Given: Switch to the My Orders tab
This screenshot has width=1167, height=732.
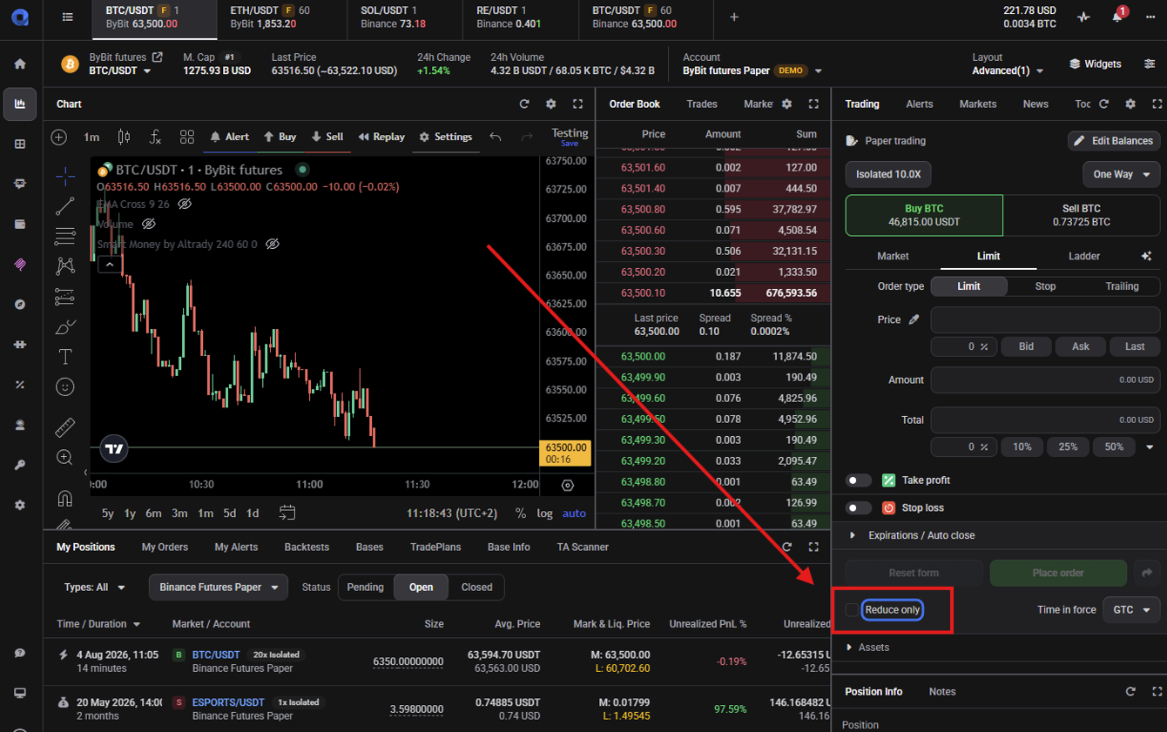Looking at the screenshot, I should tap(165, 547).
